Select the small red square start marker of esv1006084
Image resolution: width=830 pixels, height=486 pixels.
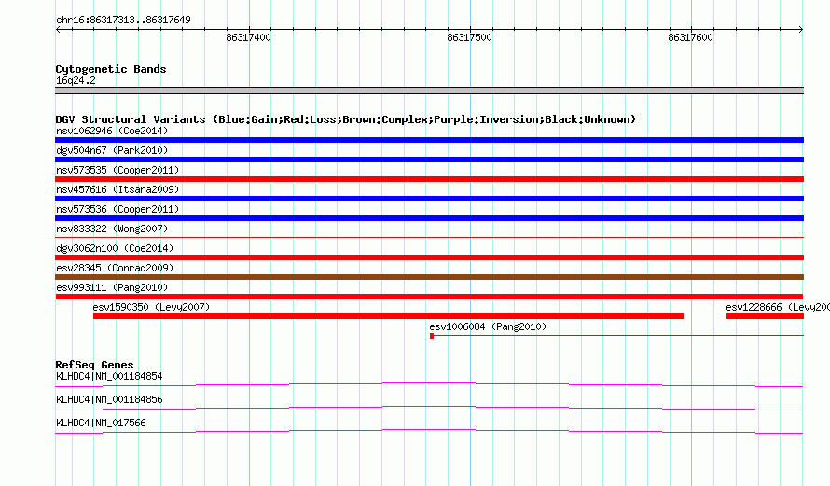click(432, 336)
